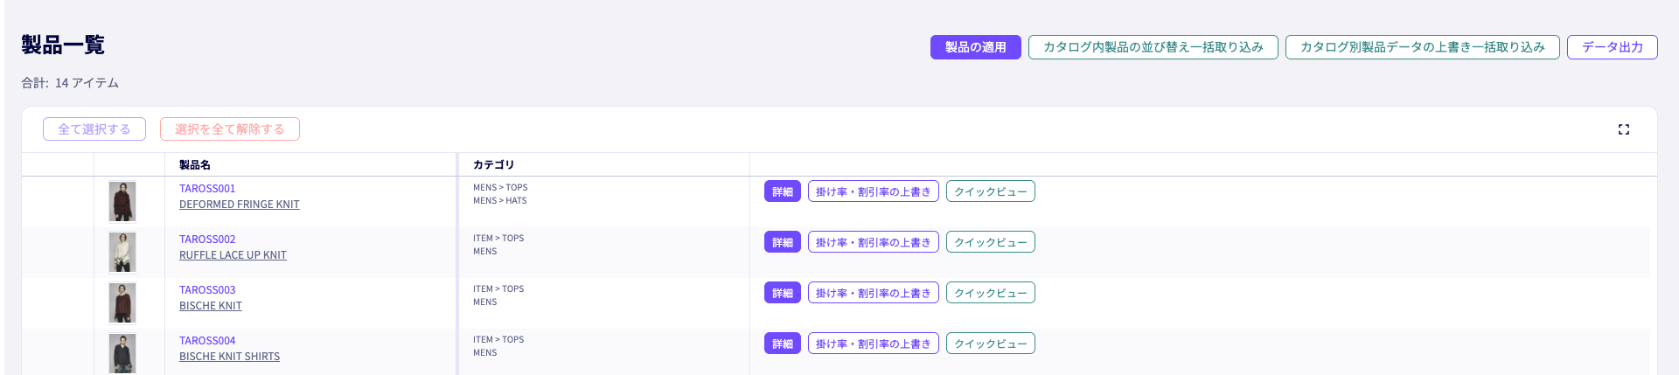This screenshot has height=375, width=1679.
Task: Click the TAROSS004 product thumbnail
Action: 122,354
